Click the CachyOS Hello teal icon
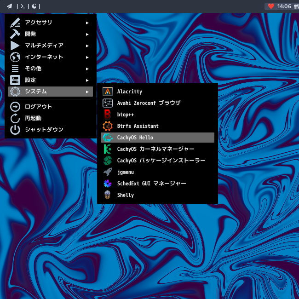 [x=108, y=138]
